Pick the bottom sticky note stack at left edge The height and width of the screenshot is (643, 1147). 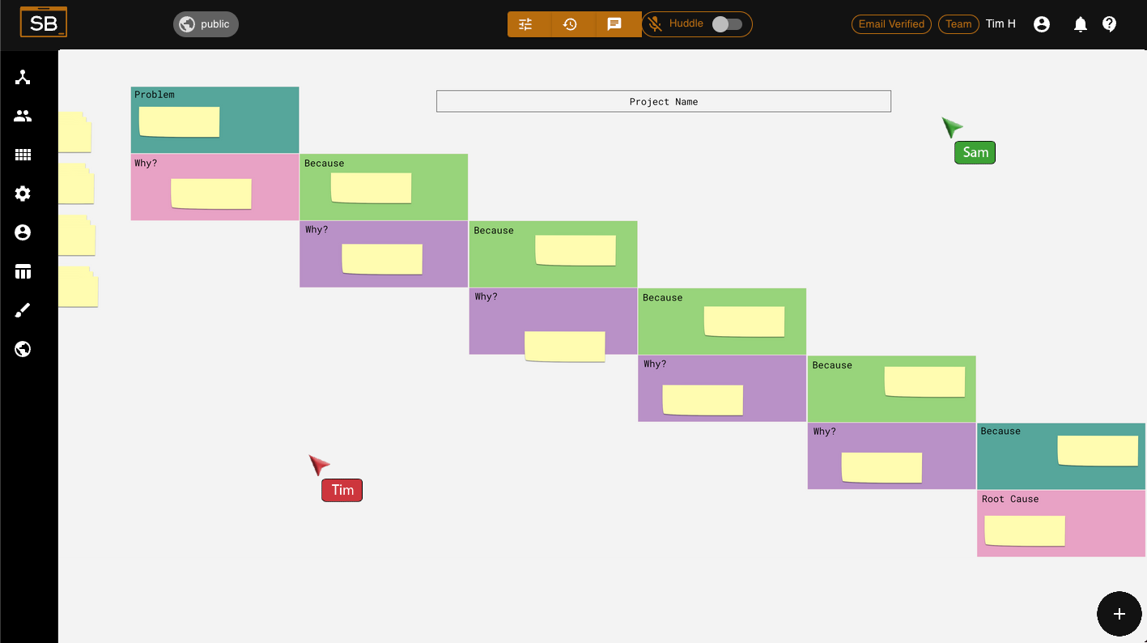pos(78,287)
